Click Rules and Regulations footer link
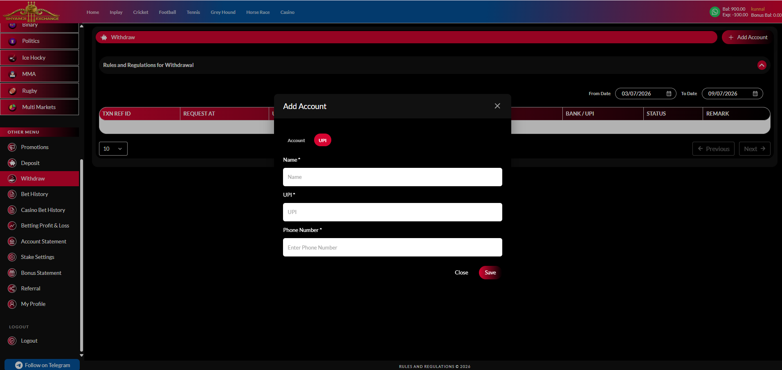 click(434, 366)
